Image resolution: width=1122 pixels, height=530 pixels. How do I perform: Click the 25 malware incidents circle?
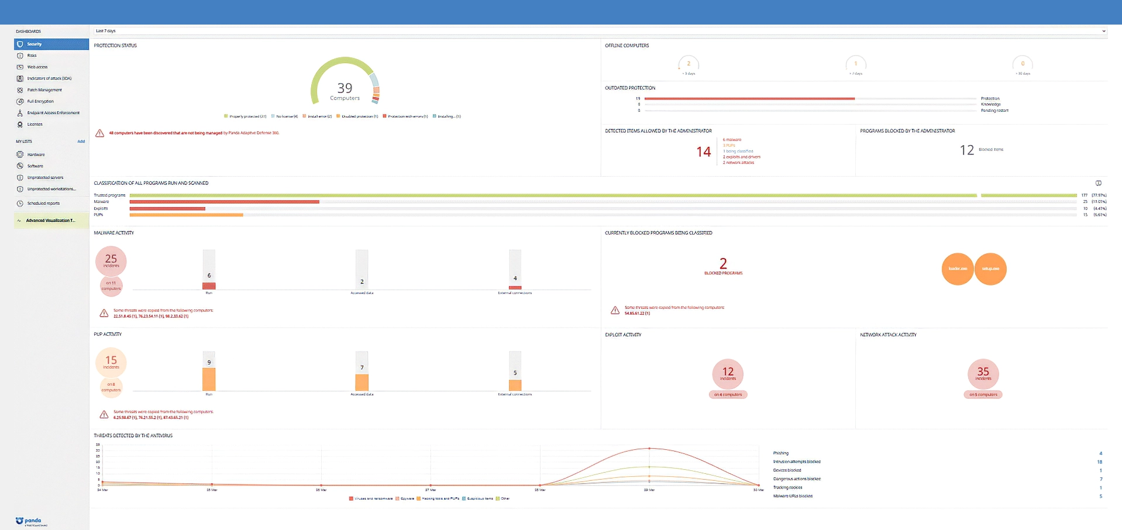[x=111, y=261]
